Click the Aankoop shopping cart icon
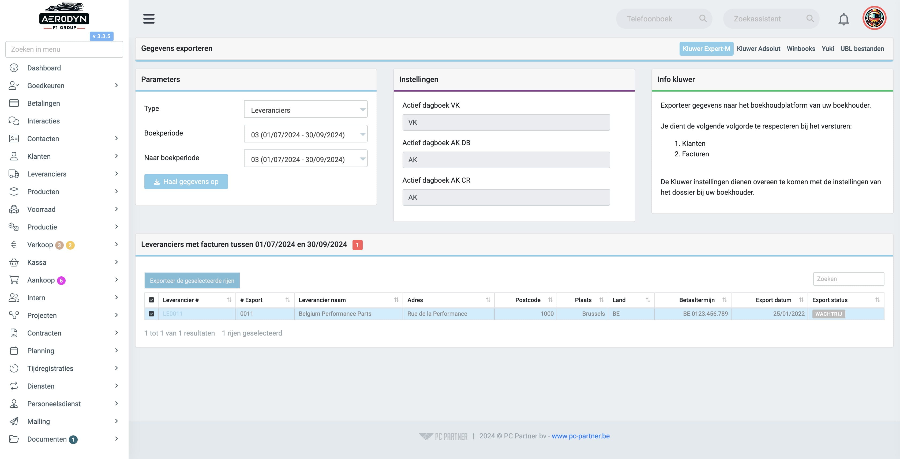 pyautogui.click(x=14, y=280)
